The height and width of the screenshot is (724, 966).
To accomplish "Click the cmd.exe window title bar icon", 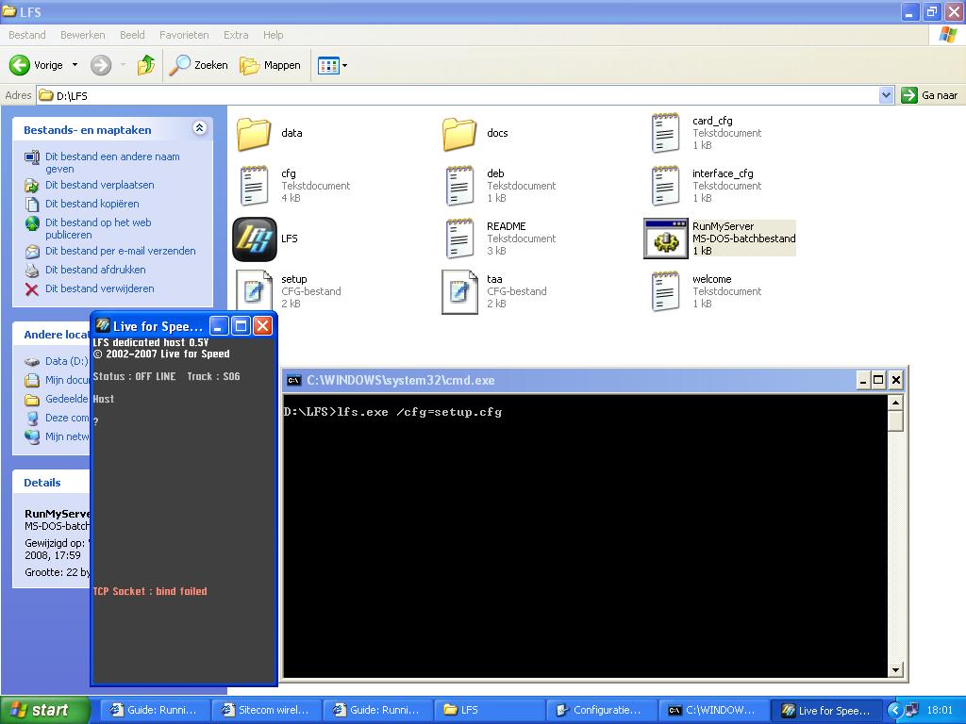I will [x=294, y=381].
